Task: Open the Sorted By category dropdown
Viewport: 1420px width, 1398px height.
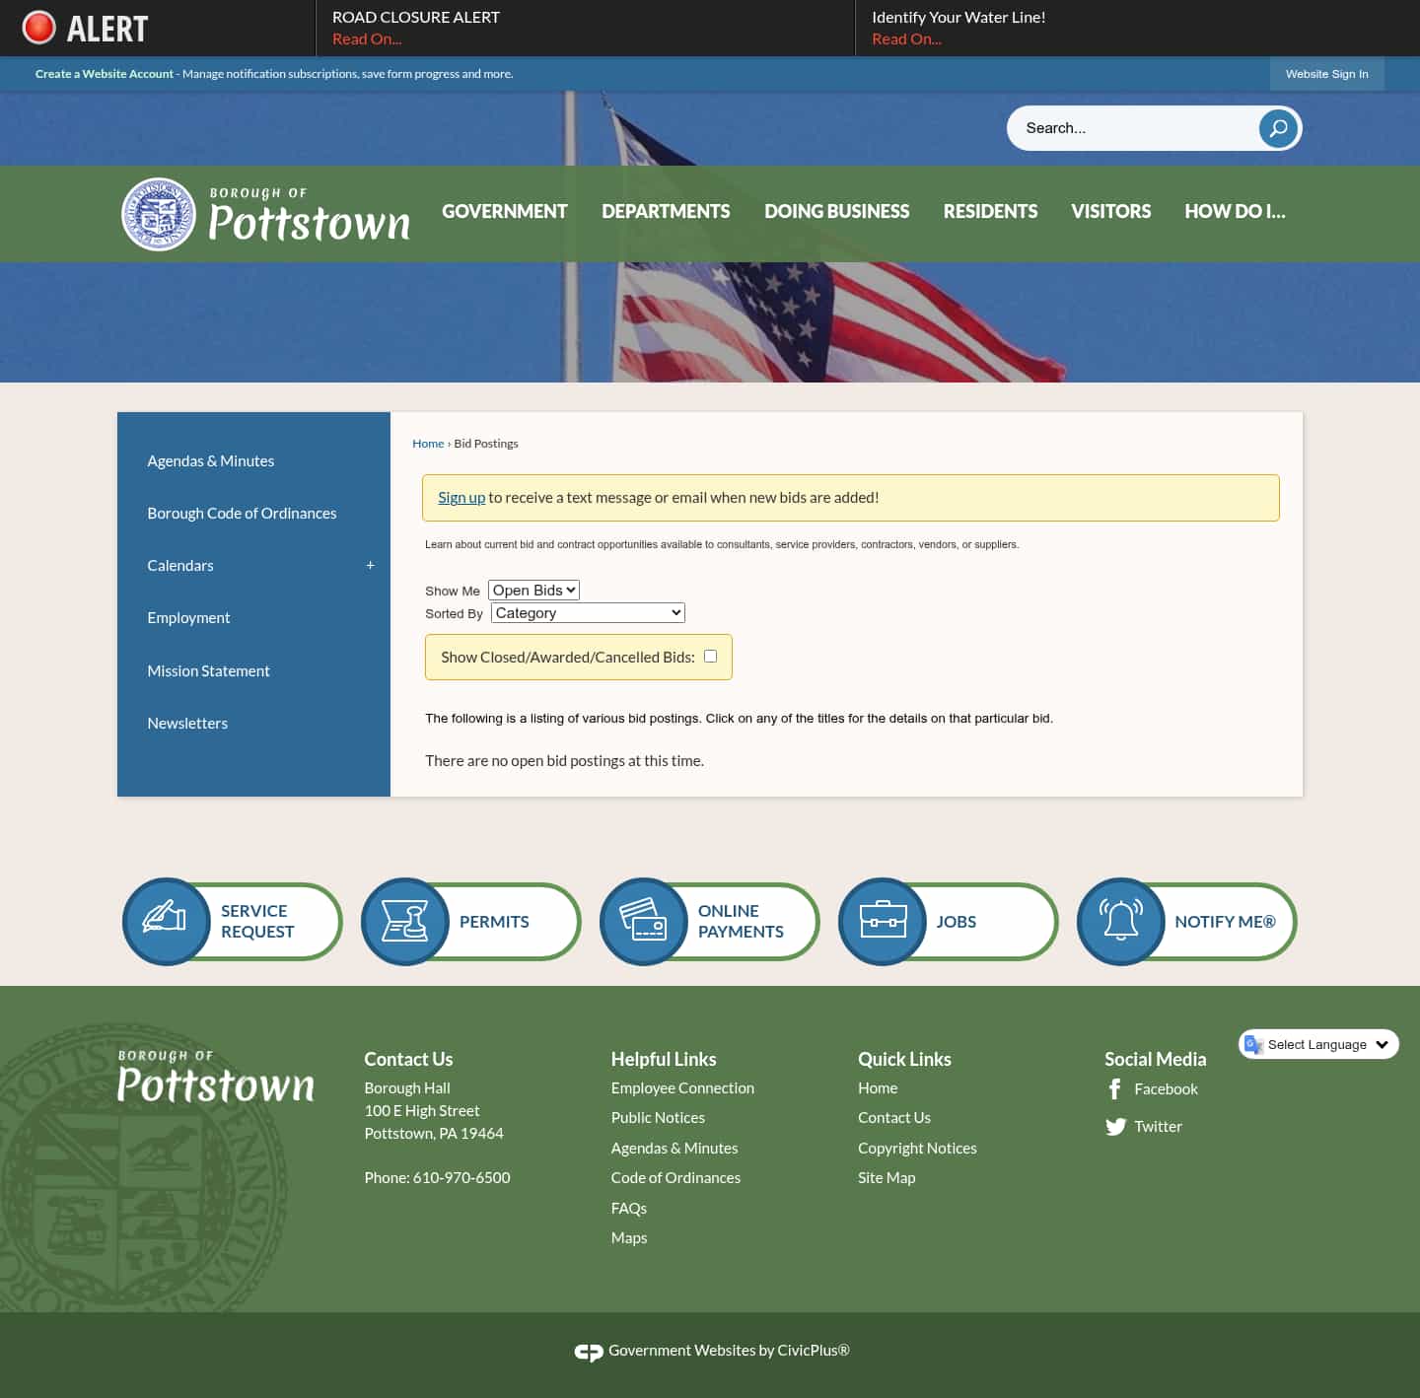Action: 587,612
